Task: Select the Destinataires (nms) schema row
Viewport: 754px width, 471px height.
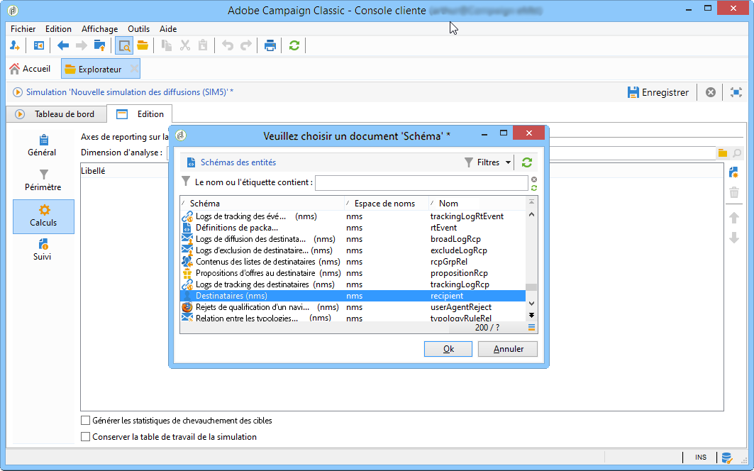Action: [x=353, y=296]
